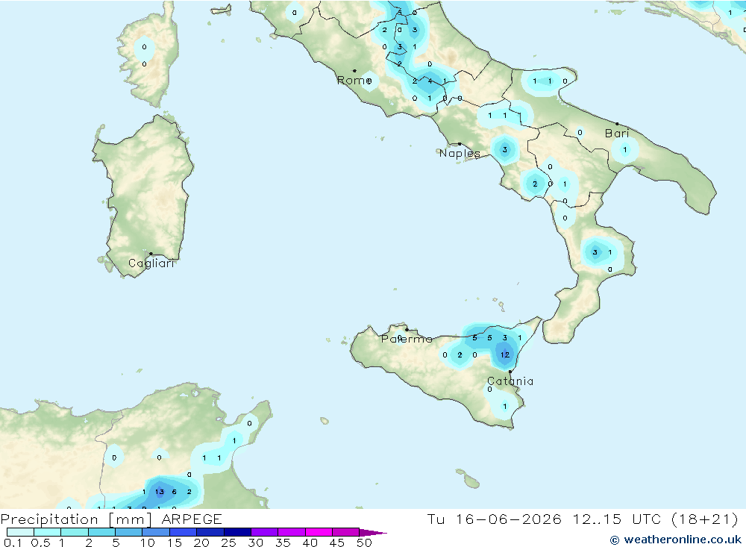The width and height of the screenshot is (746, 547).
Task: Click the 12 mm precipitation value near Catania
Action: (x=505, y=354)
